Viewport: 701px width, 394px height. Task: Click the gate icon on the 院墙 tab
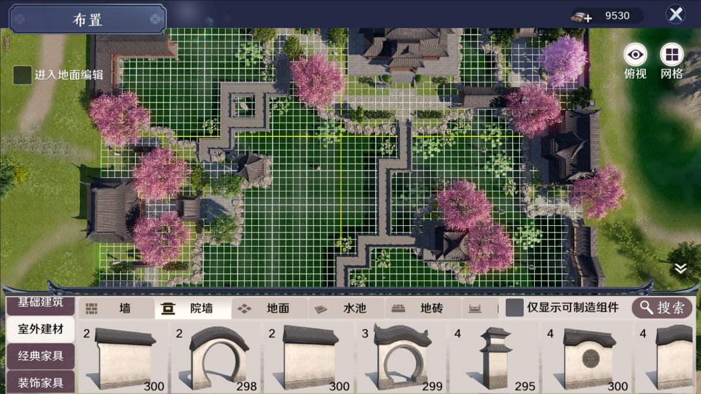coord(168,308)
